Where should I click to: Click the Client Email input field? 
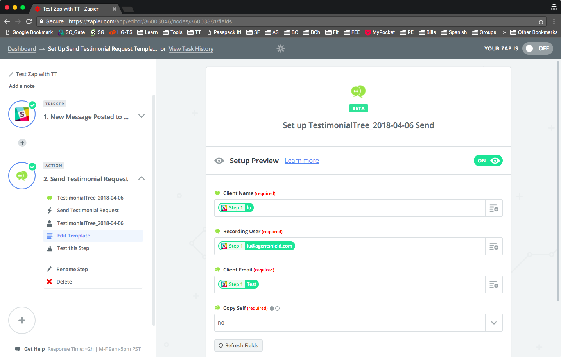point(350,285)
